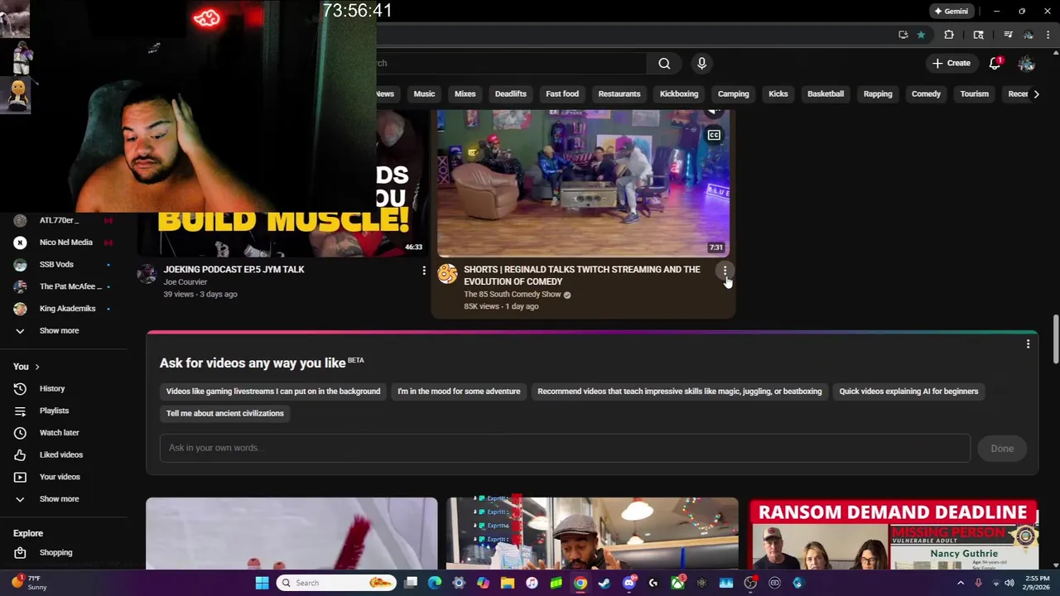
Task: Open options for 85 South Reginald video
Action: click(725, 271)
